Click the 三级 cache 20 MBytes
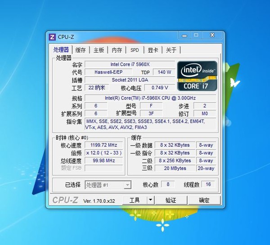This screenshot has width=270, height=245. click(x=175, y=168)
